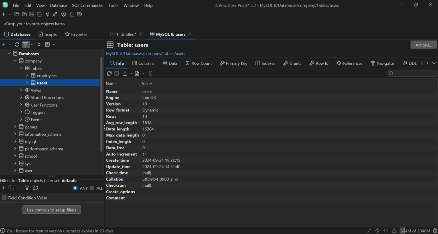The image size is (438, 234).
Task: Select the ALL filter radio button
Action: coord(92,188)
